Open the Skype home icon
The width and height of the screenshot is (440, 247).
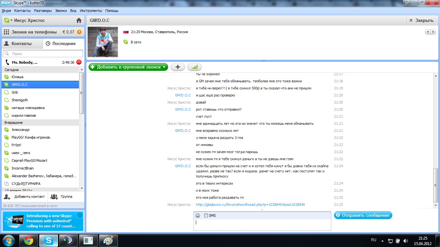(79, 20)
